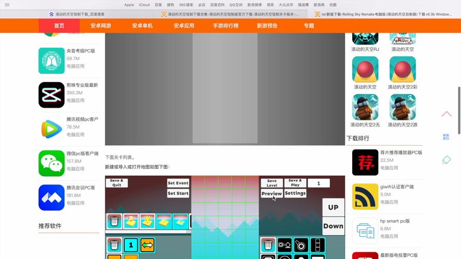The width and height of the screenshot is (461, 259).
Task: Open the 首页 navigation tab
Action: [x=59, y=26]
